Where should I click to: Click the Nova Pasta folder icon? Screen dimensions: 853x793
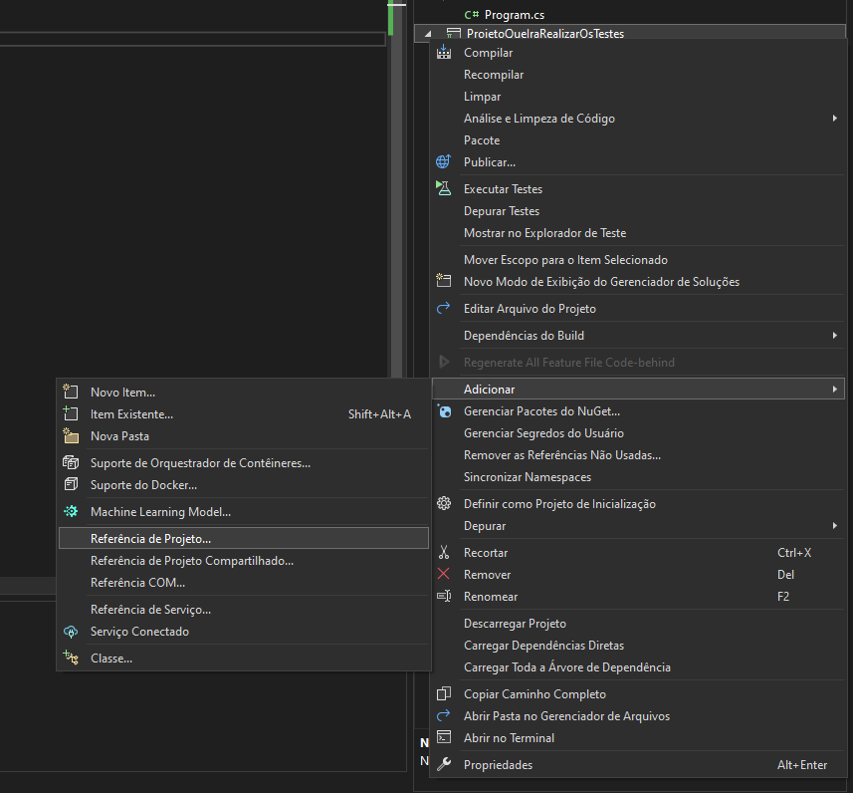pos(71,435)
